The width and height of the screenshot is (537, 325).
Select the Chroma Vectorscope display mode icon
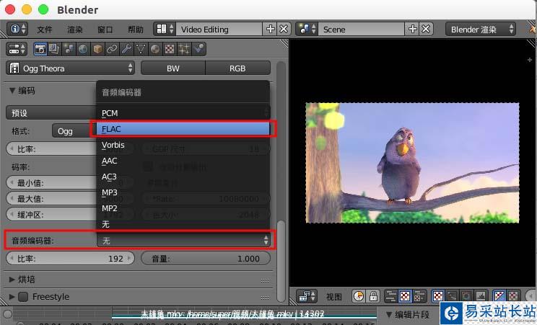(x=466, y=296)
